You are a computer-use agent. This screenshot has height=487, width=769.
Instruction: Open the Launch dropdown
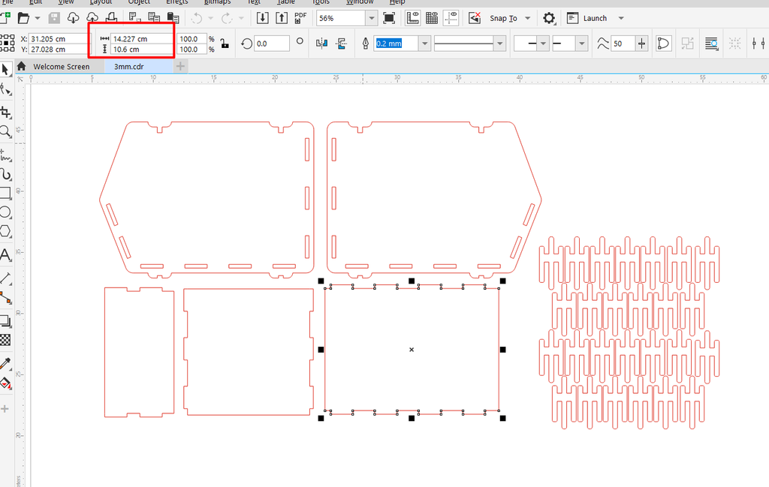621,18
